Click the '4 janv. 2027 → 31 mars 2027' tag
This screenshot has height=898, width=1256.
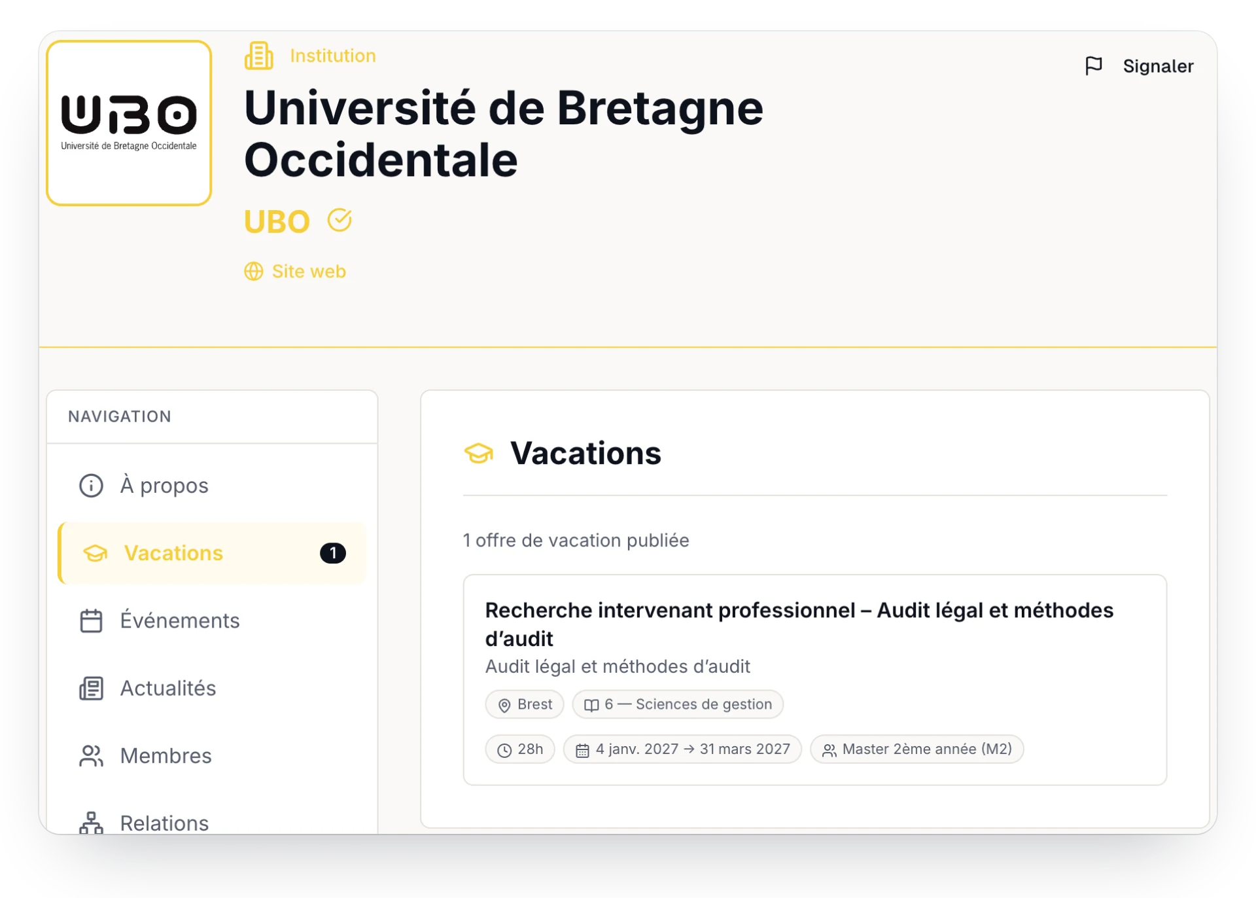682,749
